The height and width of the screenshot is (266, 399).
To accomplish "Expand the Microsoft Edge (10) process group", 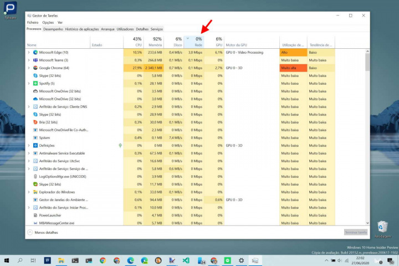I will [29, 52].
